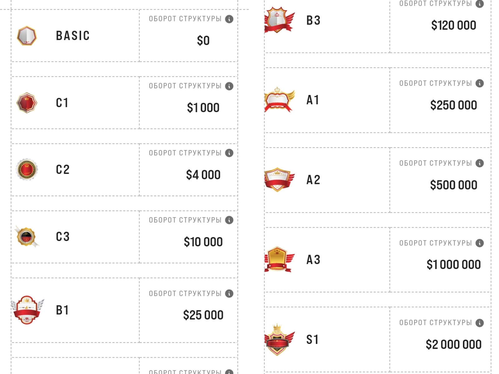Show turnover info for C3 rank

coord(229,220)
